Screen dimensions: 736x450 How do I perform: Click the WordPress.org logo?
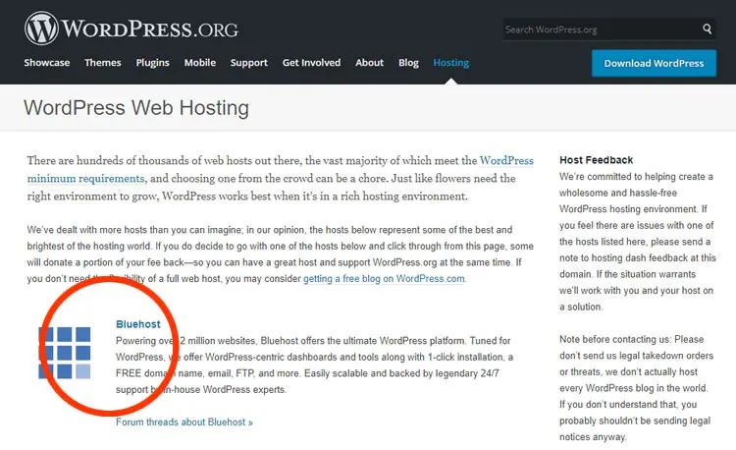tap(131, 27)
